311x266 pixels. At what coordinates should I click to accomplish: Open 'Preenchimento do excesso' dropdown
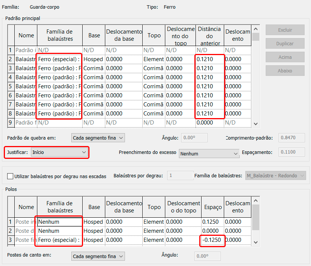pyautogui.click(x=209, y=154)
